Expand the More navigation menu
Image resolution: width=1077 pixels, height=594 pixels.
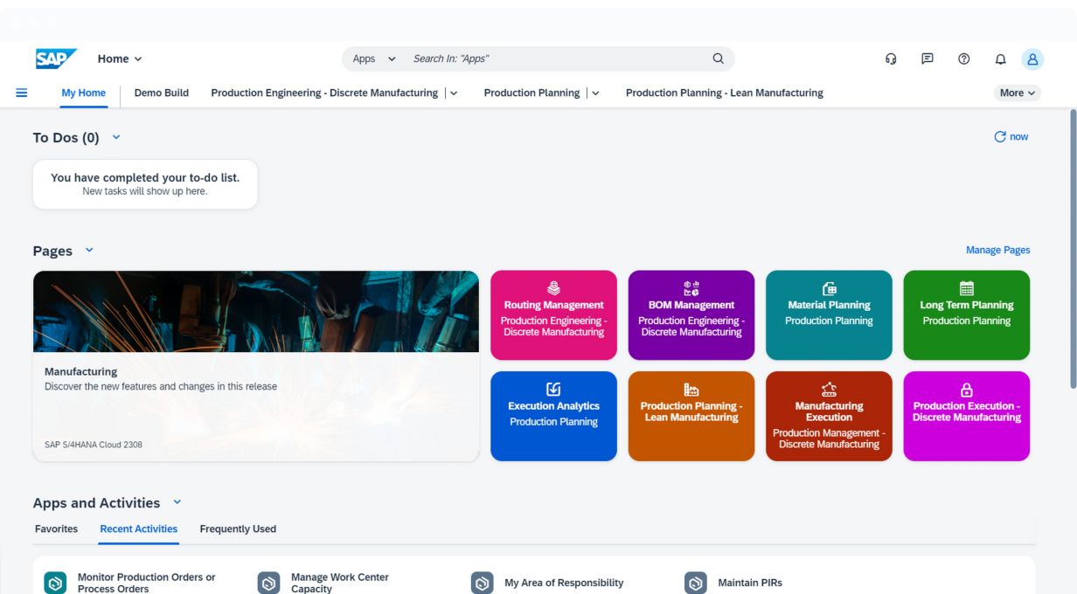[1017, 93]
